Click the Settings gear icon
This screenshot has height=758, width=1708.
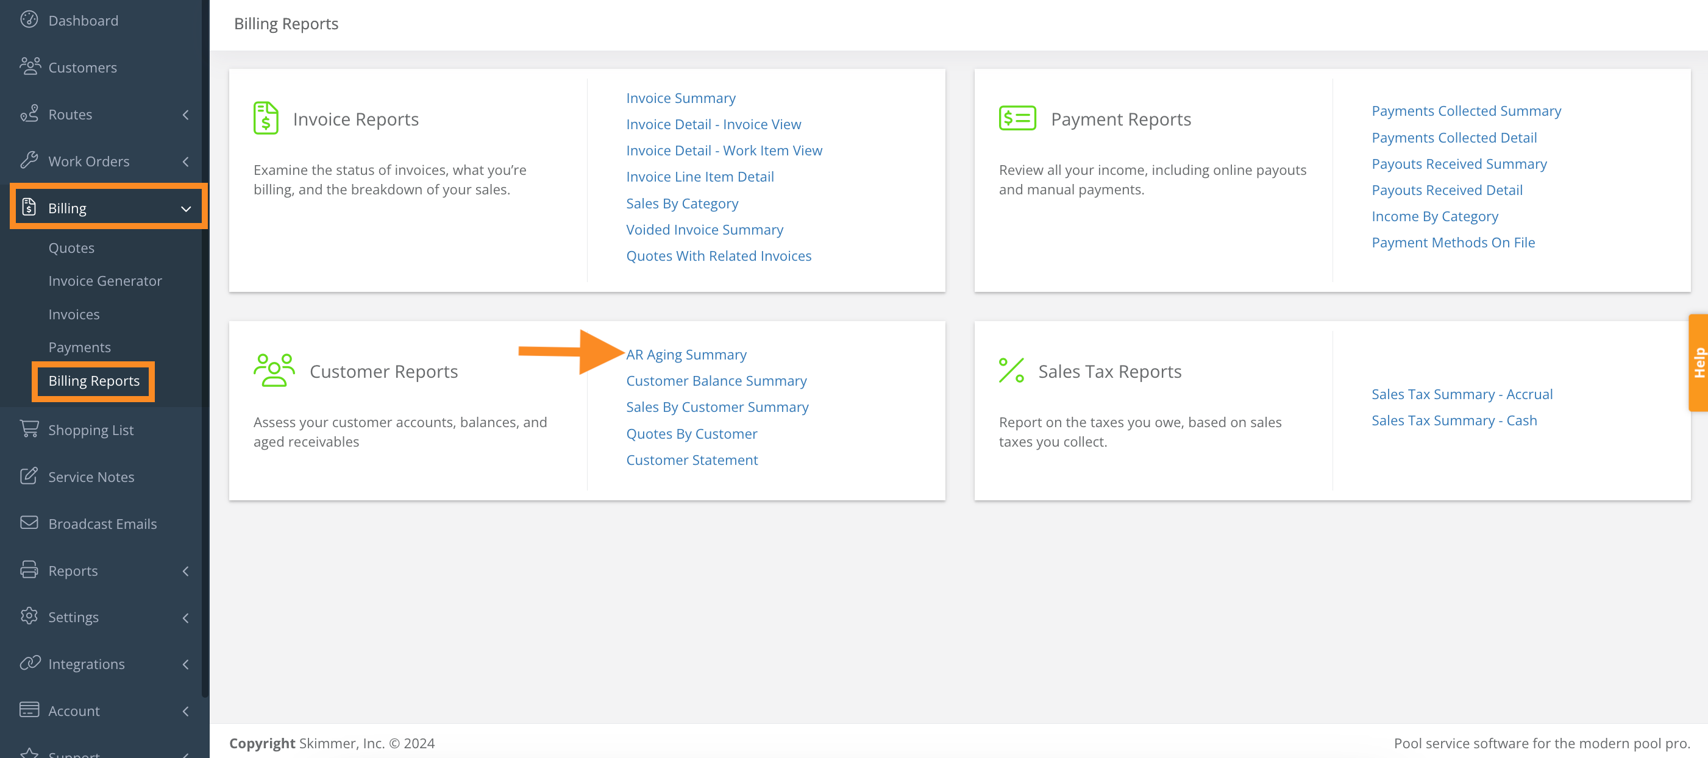tap(29, 616)
